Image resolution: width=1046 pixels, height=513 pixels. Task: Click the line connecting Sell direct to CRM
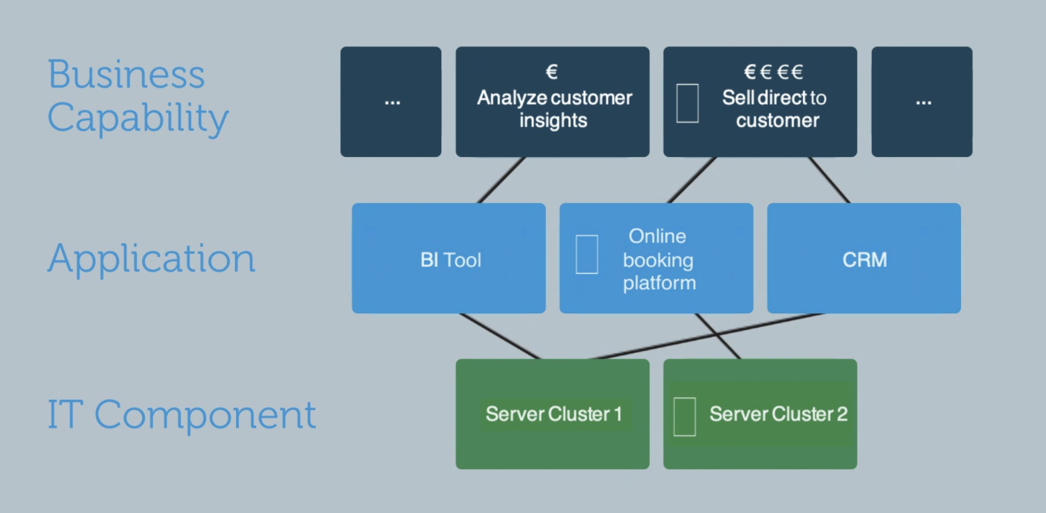click(829, 180)
